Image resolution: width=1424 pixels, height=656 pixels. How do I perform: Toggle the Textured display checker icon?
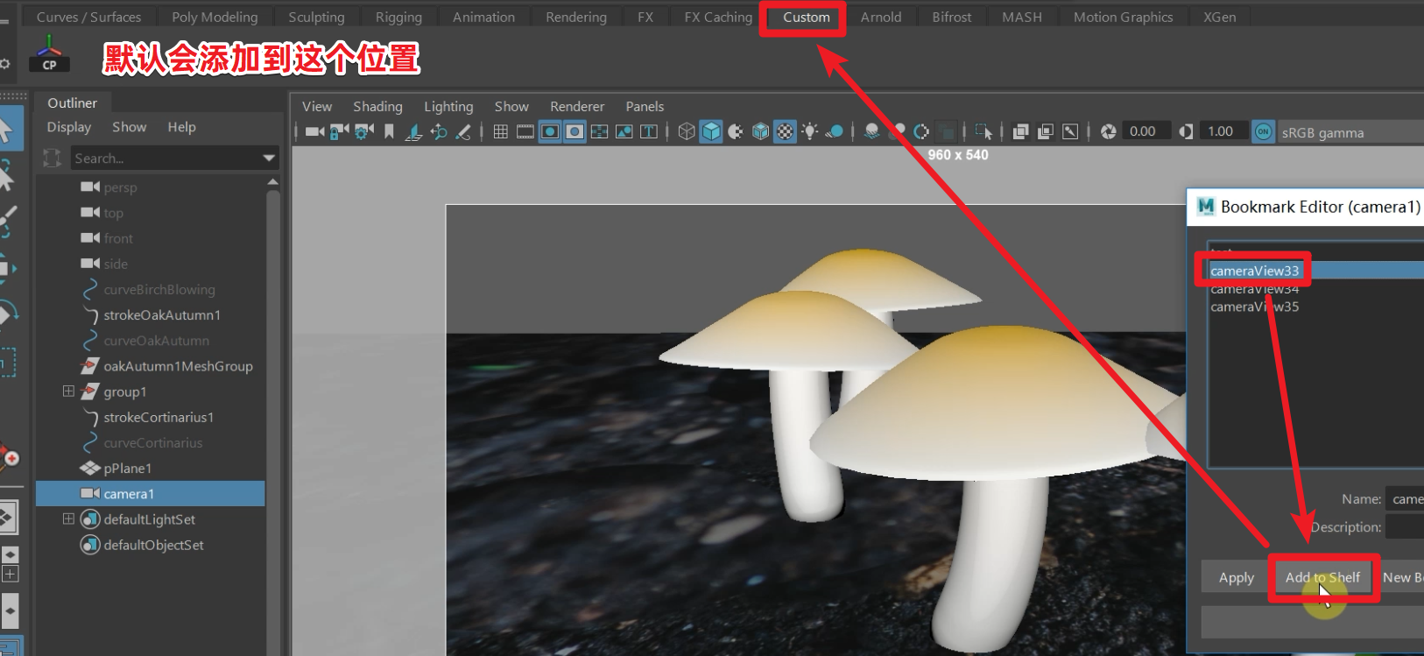pyautogui.click(x=786, y=131)
